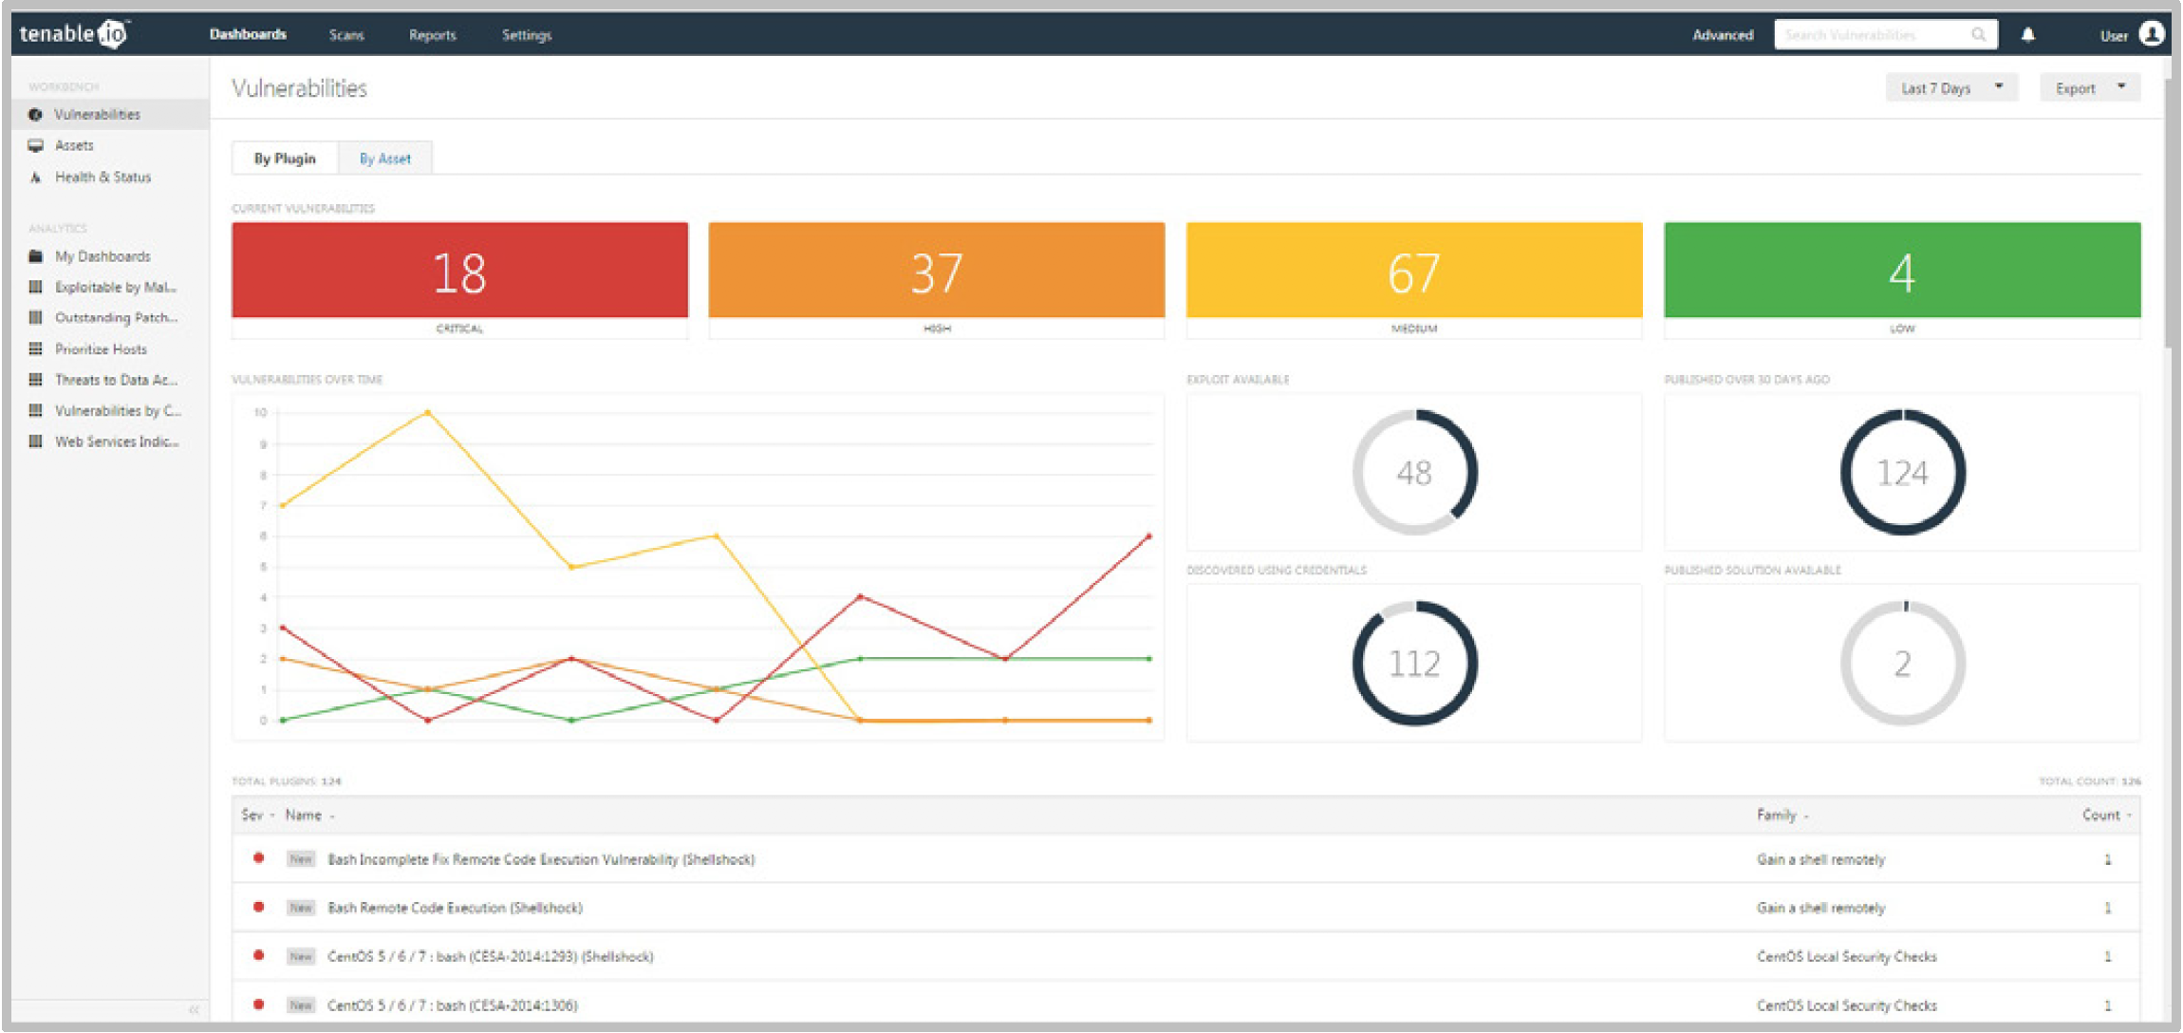Click Published Solution Available 2 gauge
The image size is (2183, 1033).
click(1902, 663)
